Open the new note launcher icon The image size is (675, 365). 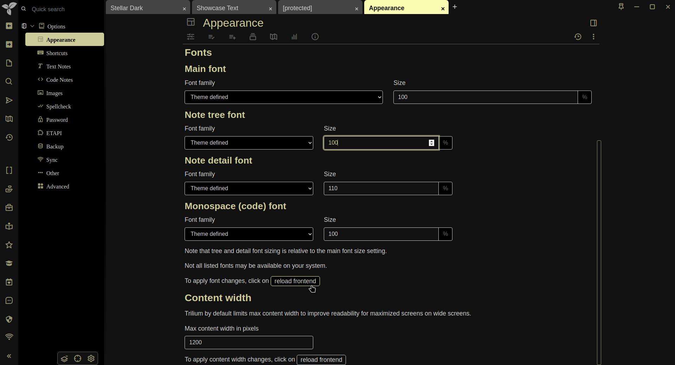pos(9,63)
